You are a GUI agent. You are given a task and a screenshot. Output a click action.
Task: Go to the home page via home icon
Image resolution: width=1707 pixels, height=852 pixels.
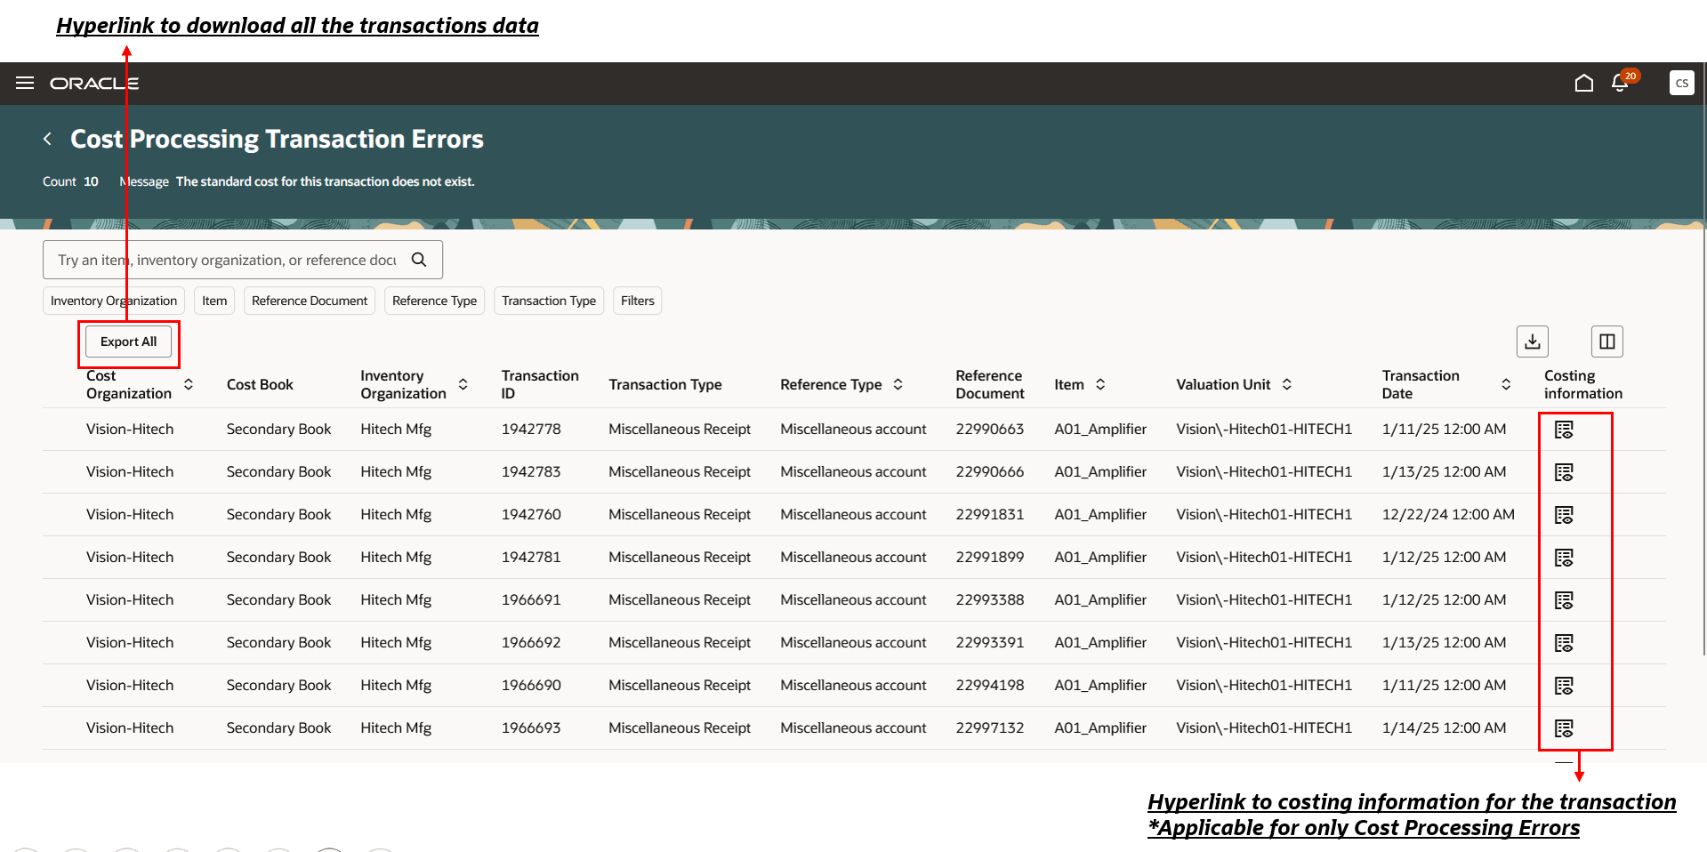[1584, 83]
